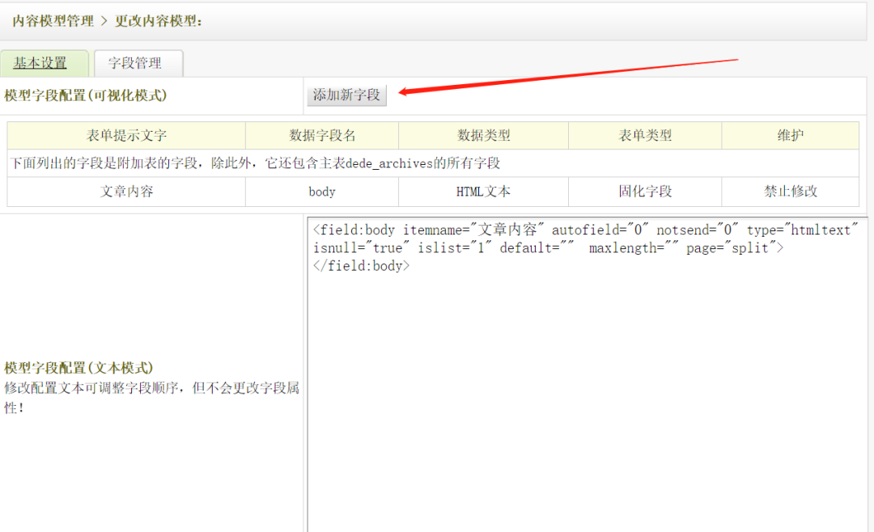Open the 字段管理 tab
This screenshot has width=874, height=532.
tap(135, 63)
